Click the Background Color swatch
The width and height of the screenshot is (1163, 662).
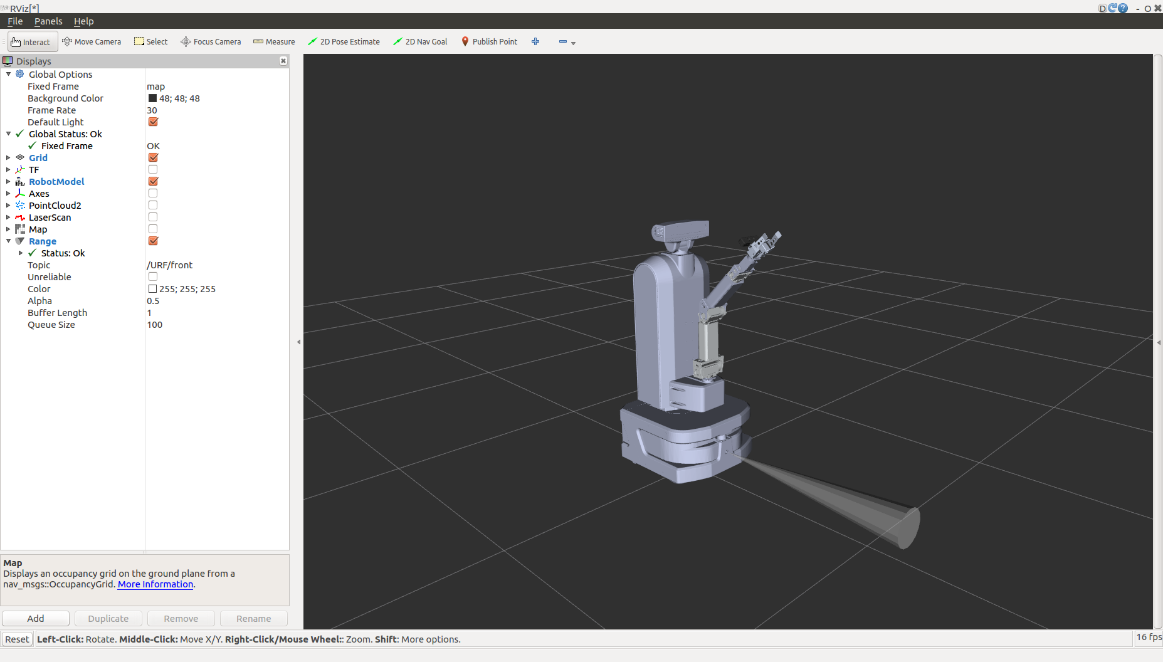(152, 98)
